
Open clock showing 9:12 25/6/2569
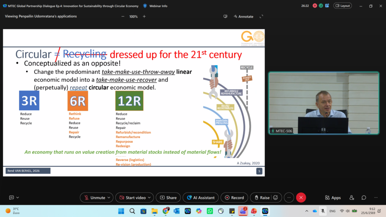point(368,211)
